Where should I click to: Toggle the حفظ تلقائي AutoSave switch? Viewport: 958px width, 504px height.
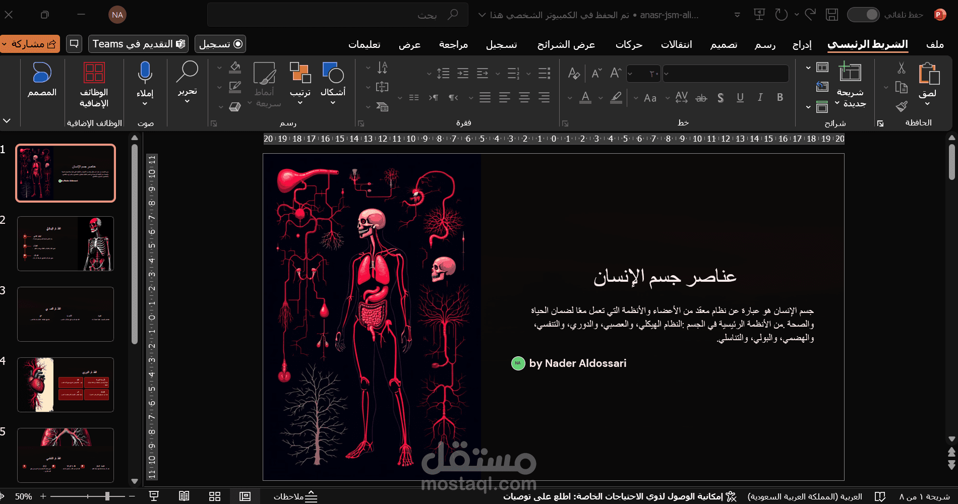[863, 15]
